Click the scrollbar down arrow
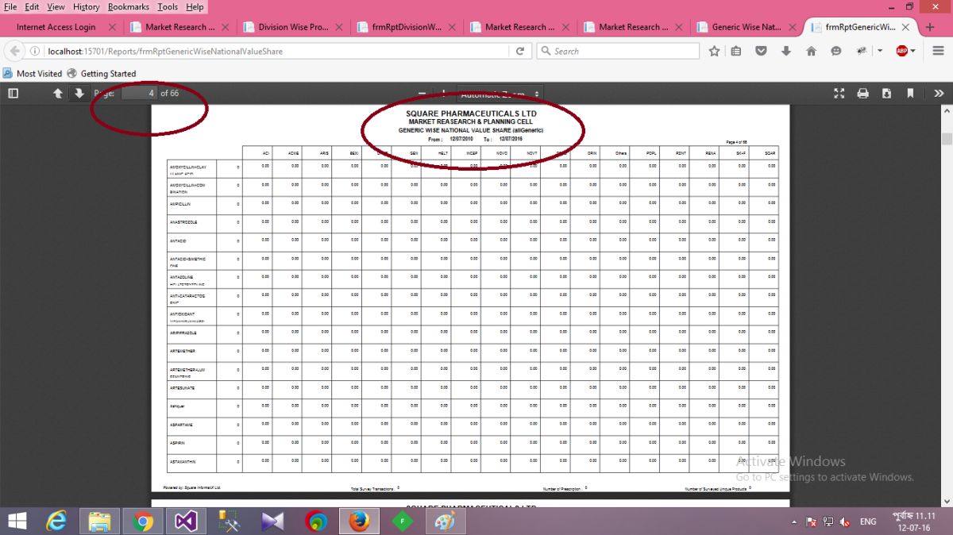Image resolution: width=953 pixels, height=535 pixels. tap(946, 501)
